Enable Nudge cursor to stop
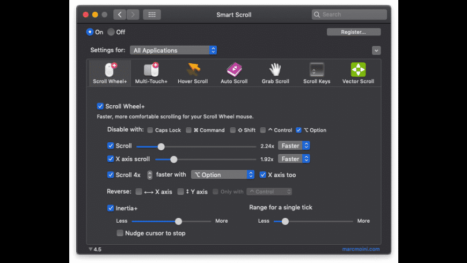467x263 pixels. click(120, 233)
